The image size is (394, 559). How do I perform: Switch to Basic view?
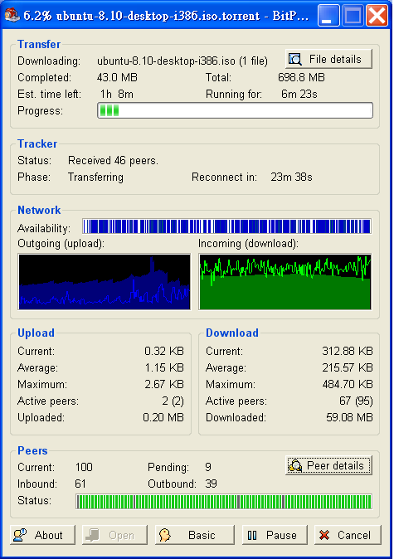tap(194, 535)
